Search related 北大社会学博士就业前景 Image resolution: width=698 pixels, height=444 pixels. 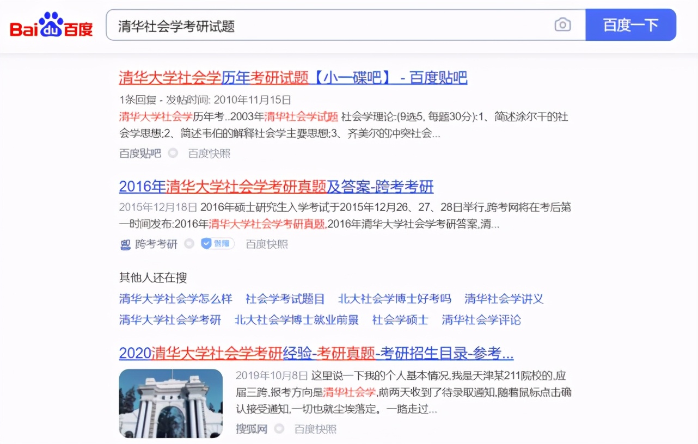tap(297, 320)
